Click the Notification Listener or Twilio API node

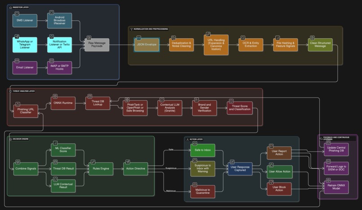[59, 45]
